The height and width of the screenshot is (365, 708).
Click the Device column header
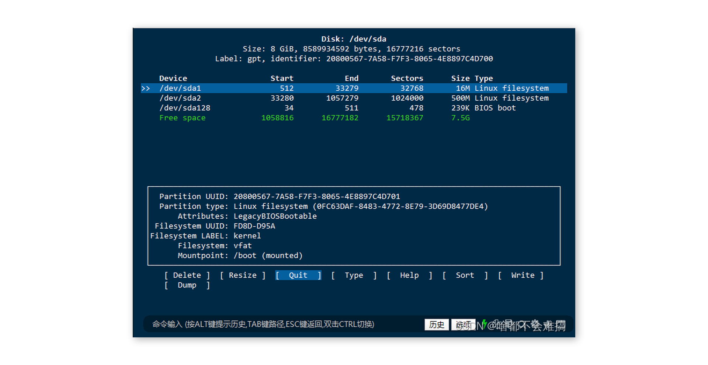point(173,78)
